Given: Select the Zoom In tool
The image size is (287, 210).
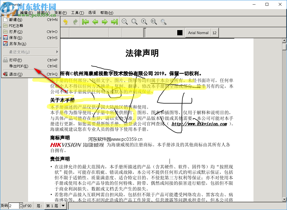Looking at the screenshot, I should point(144,22).
